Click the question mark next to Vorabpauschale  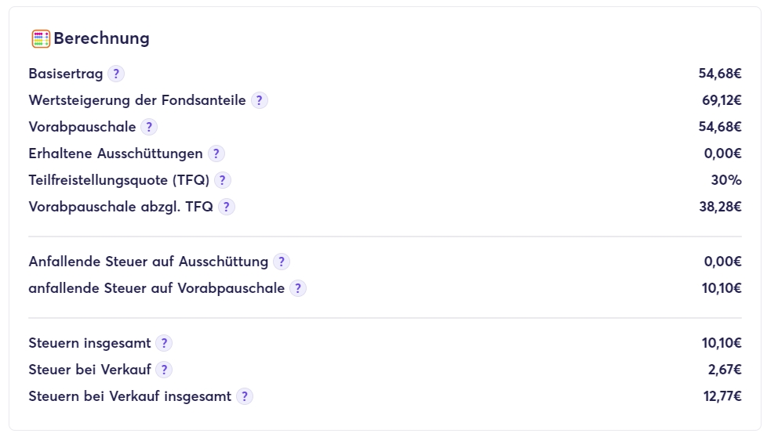(149, 127)
